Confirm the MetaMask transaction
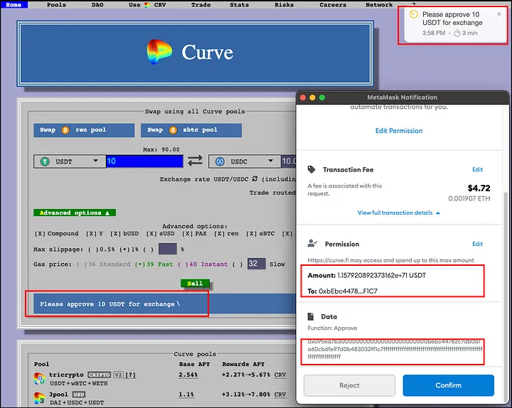This screenshot has width=512, height=408. click(x=448, y=385)
